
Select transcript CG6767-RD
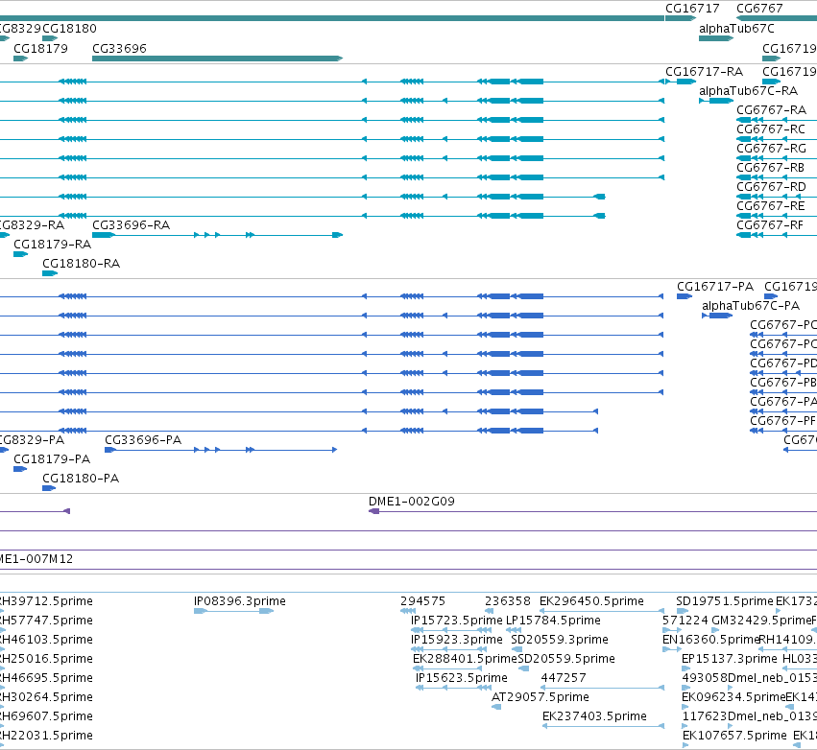click(x=771, y=186)
